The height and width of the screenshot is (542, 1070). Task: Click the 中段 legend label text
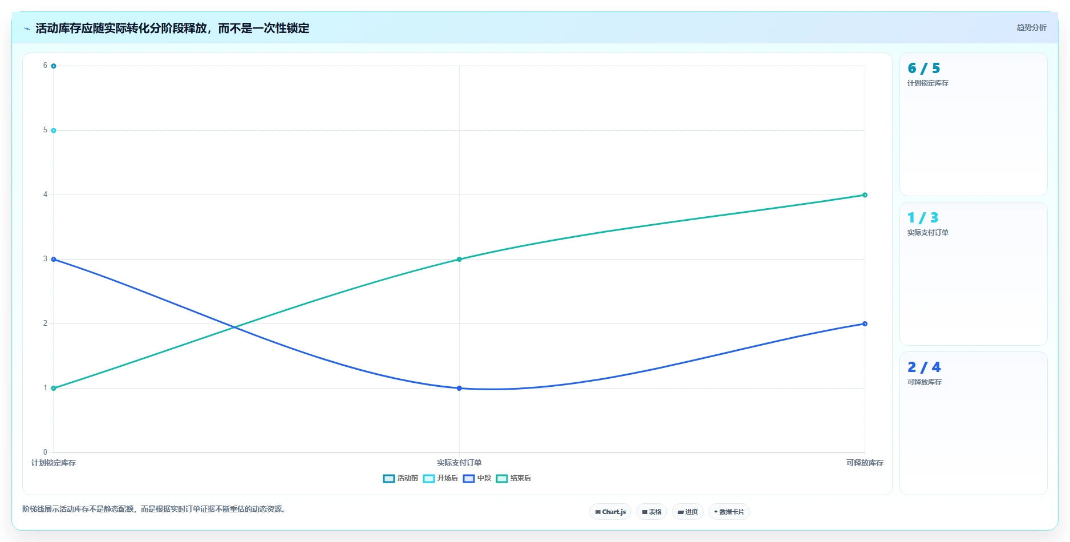pos(484,478)
